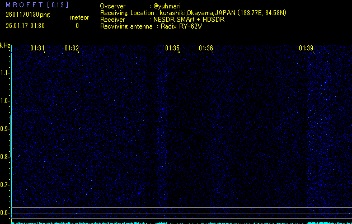The image size is (352, 224).
Task: Select the filename 2601170130.png
Action: 28,15
